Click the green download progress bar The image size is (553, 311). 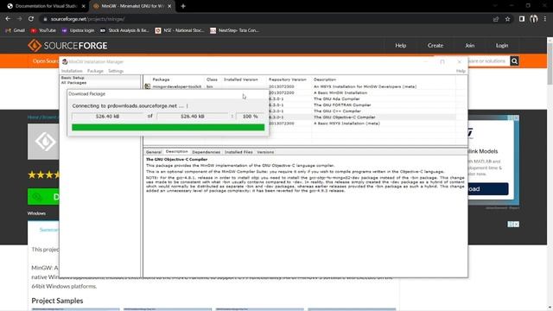coord(168,127)
